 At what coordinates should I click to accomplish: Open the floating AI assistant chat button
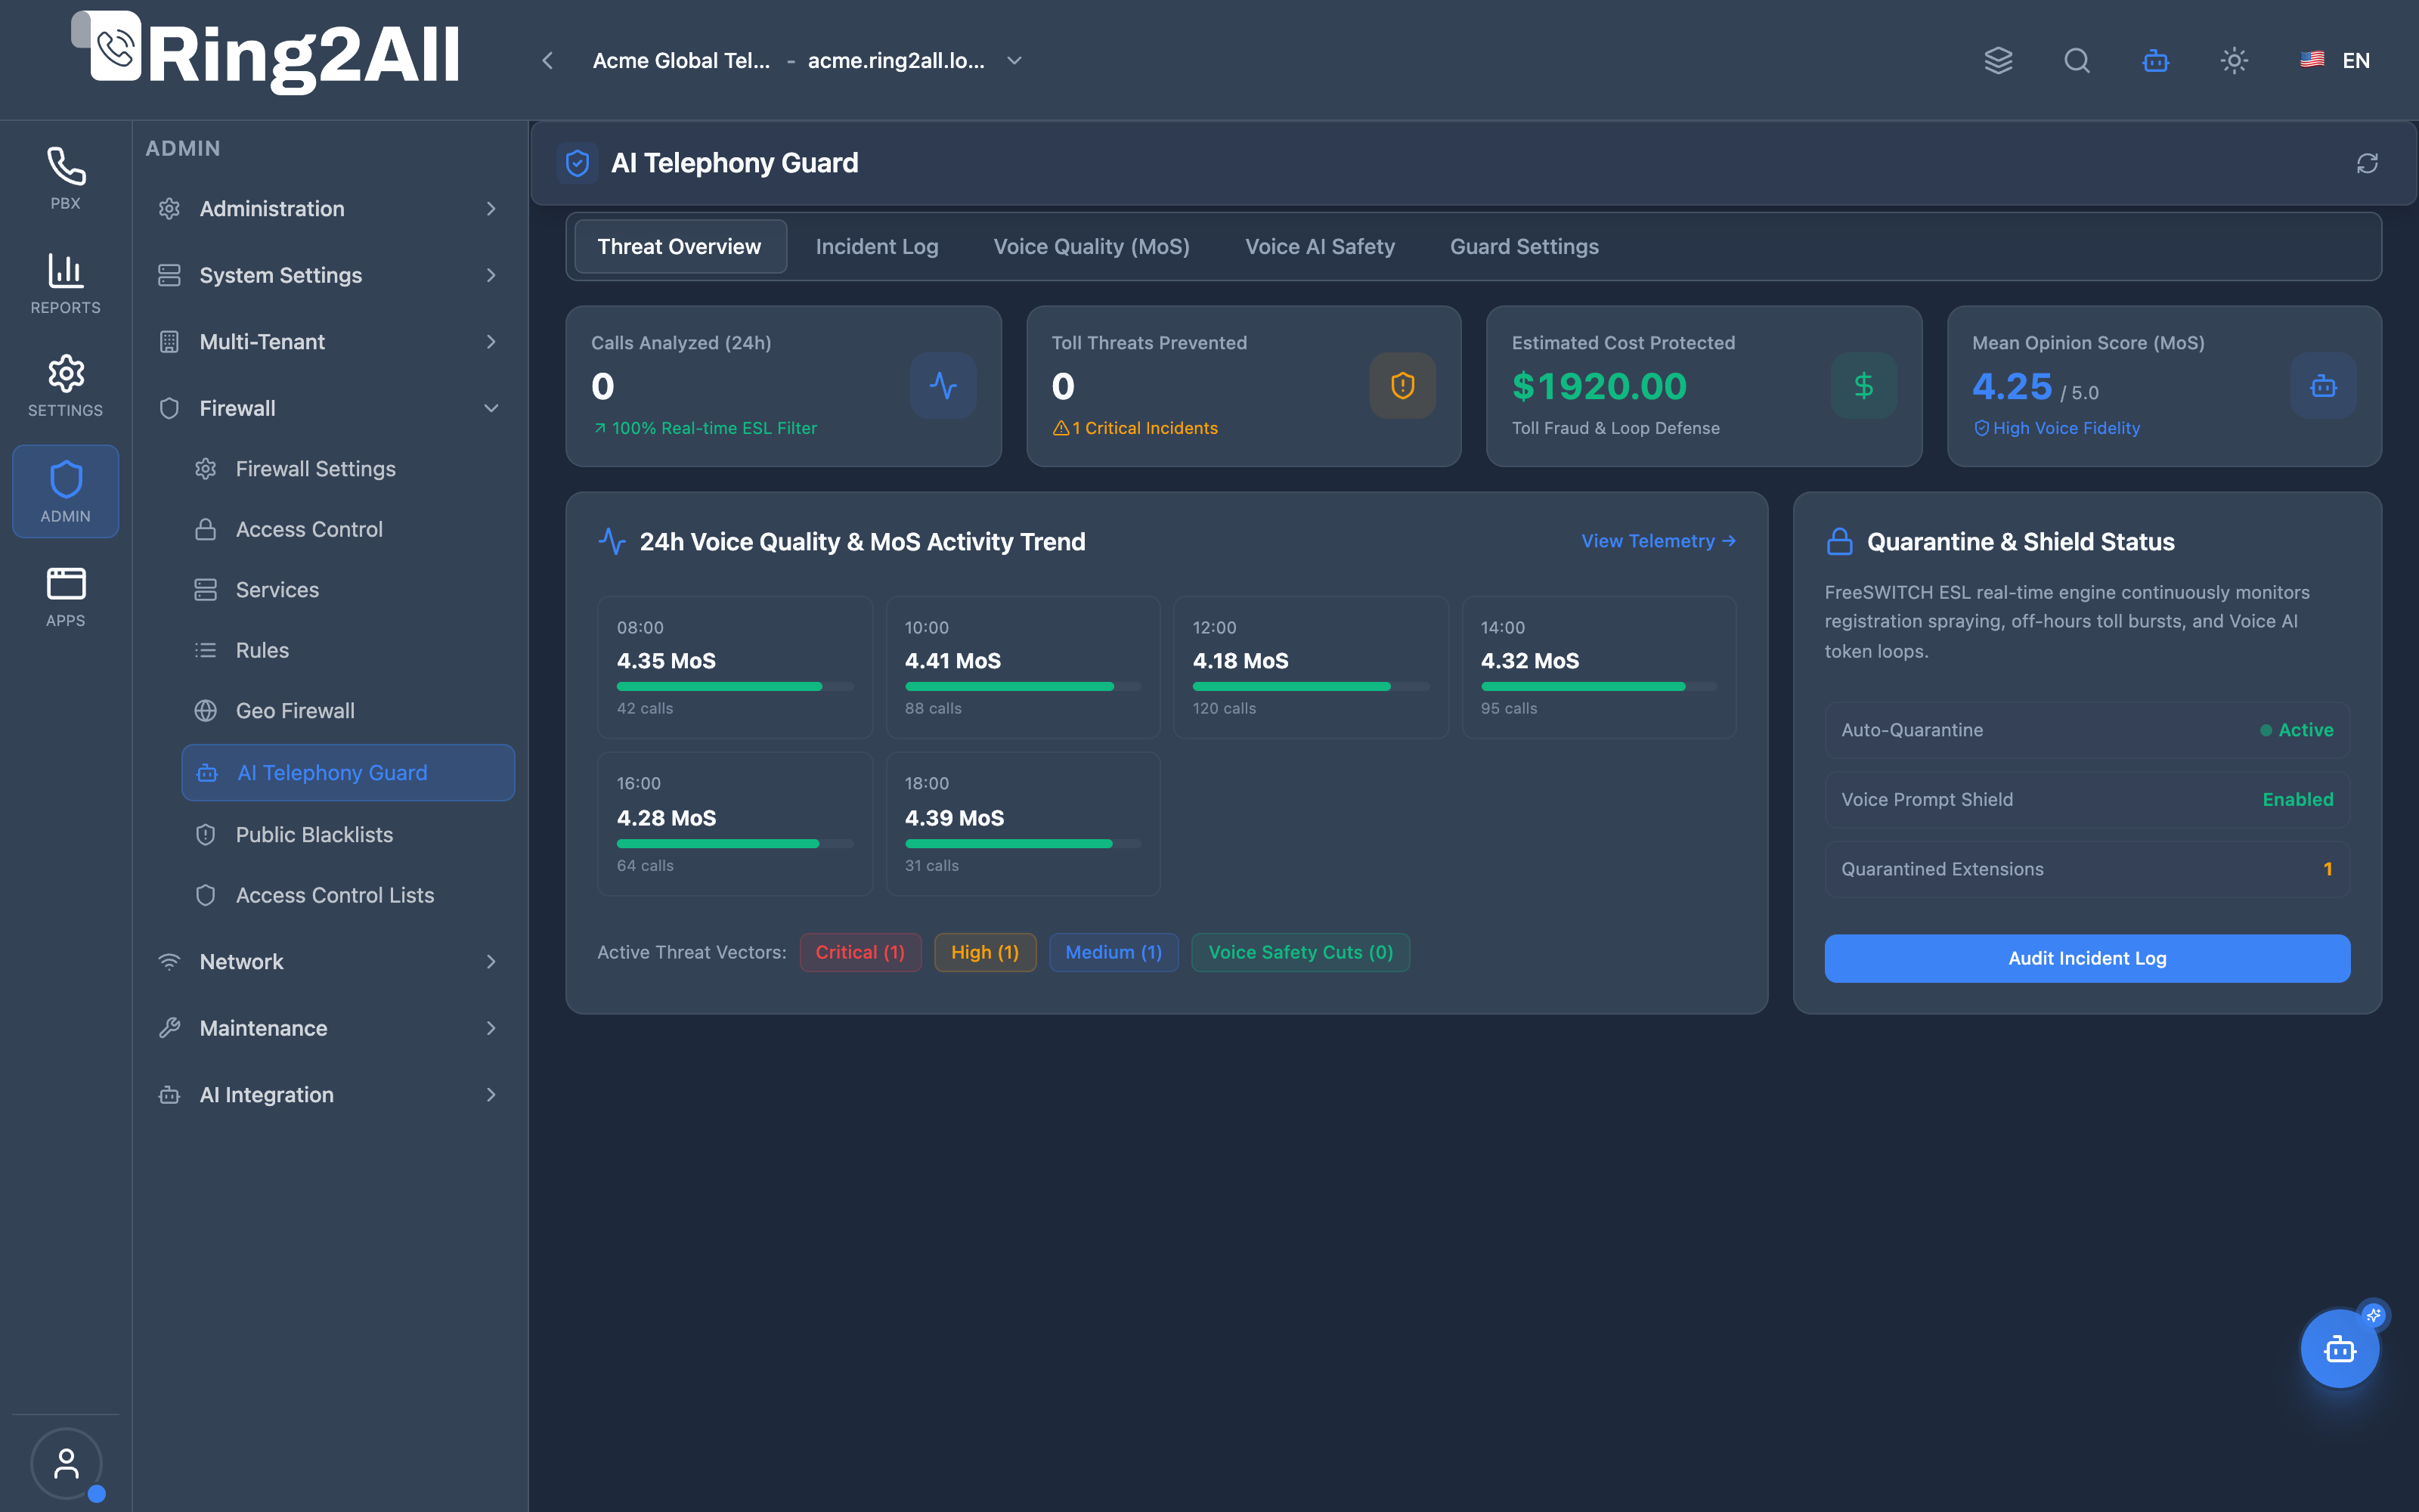click(2340, 1349)
